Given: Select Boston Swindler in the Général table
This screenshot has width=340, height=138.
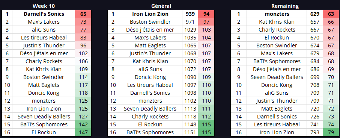Looking at the screenshot, I should pos(150,22).
